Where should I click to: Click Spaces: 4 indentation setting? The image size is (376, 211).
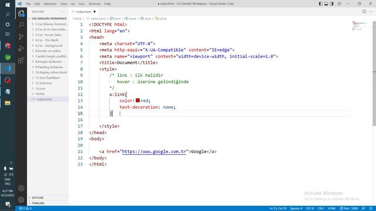pos(296,209)
